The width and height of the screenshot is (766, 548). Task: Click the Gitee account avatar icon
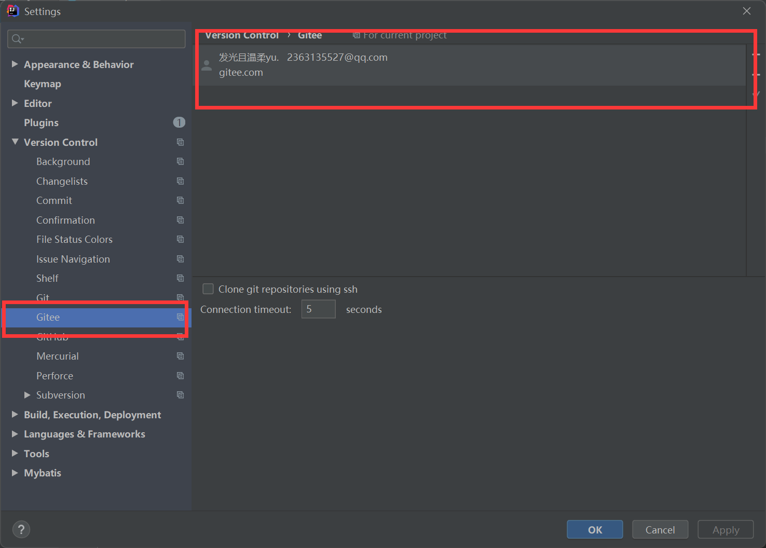207,65
